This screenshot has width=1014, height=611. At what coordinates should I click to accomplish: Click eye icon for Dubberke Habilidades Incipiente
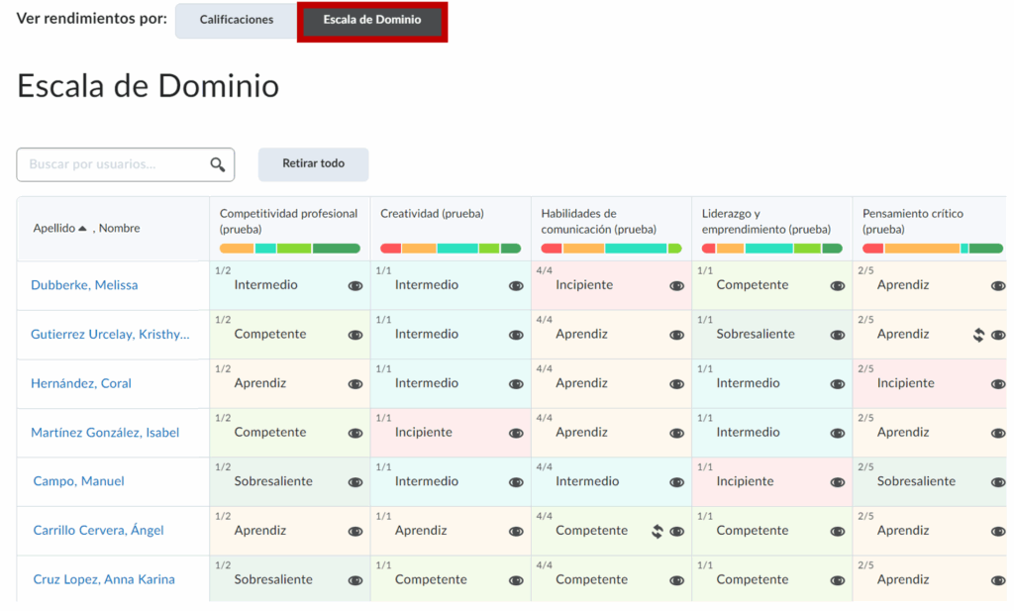676,286
